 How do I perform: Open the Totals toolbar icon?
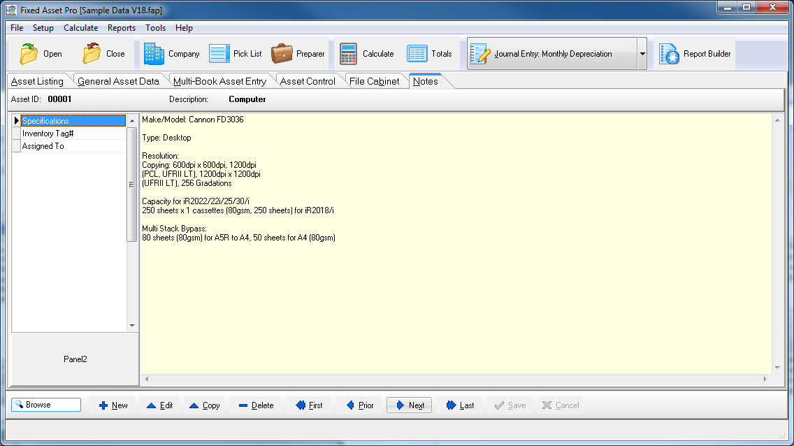tap(417, 54)
